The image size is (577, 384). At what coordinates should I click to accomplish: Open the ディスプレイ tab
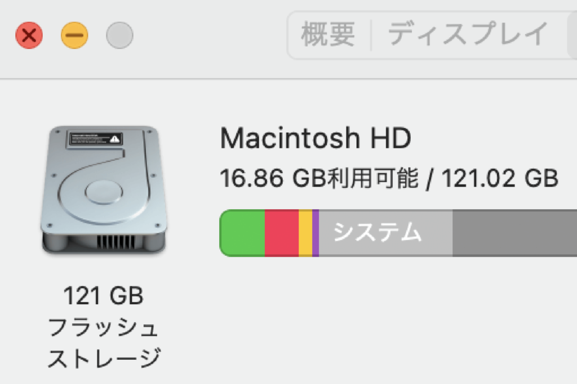(468, 35)
